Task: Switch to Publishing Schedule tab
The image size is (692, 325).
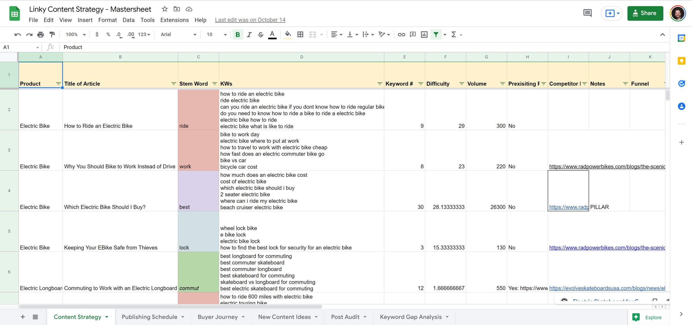Action: [x=149, y=317]
